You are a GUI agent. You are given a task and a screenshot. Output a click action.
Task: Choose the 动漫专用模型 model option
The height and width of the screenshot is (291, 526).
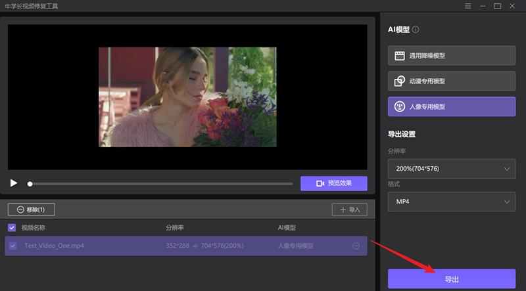tap(451, 81)
